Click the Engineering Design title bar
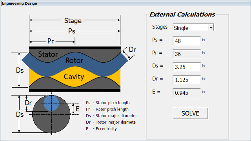This screenshot has width=251, height=141. (125, 4)
